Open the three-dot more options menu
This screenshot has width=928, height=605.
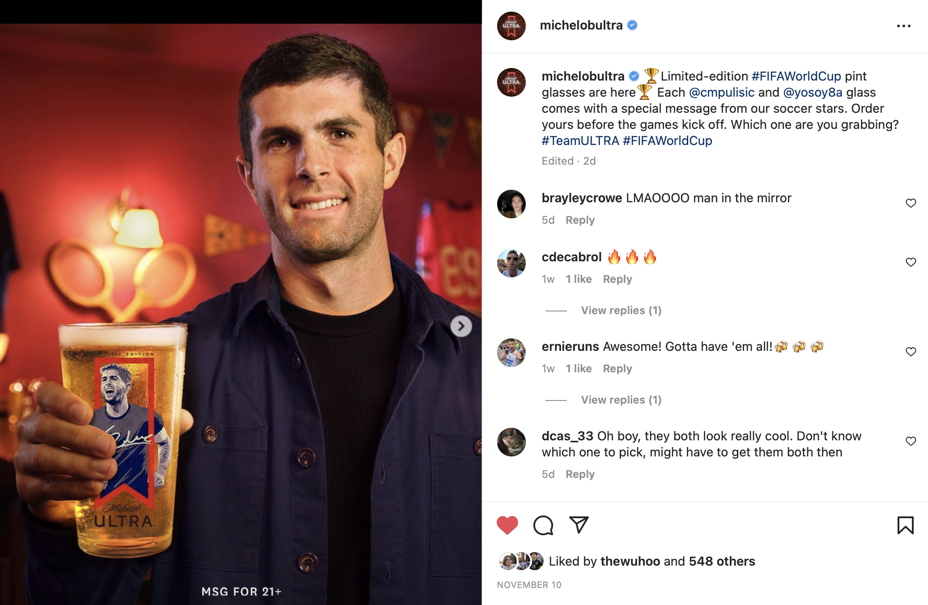click(x=903, y=26)
